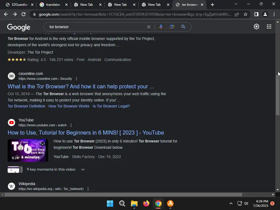Close the E2Guardian tab
The height and width of the screenshot is (210, 280).
pyautogui.click(x=32, y=5)
